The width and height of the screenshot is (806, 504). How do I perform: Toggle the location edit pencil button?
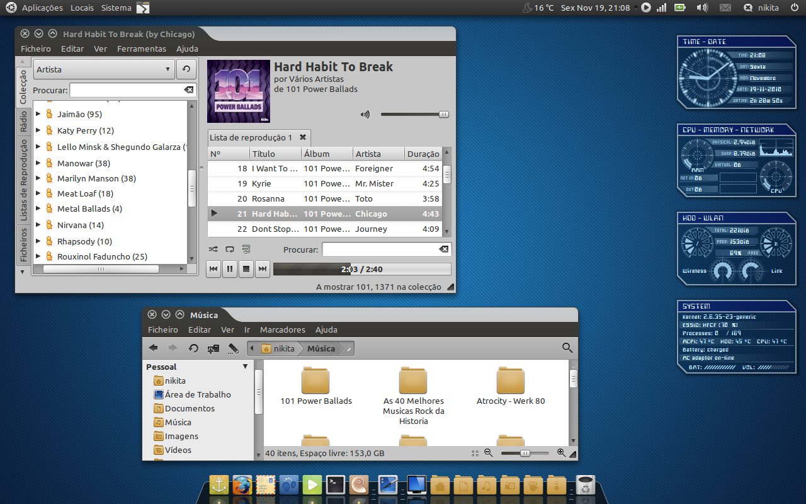pyautogui.click(x=234, y=348)
